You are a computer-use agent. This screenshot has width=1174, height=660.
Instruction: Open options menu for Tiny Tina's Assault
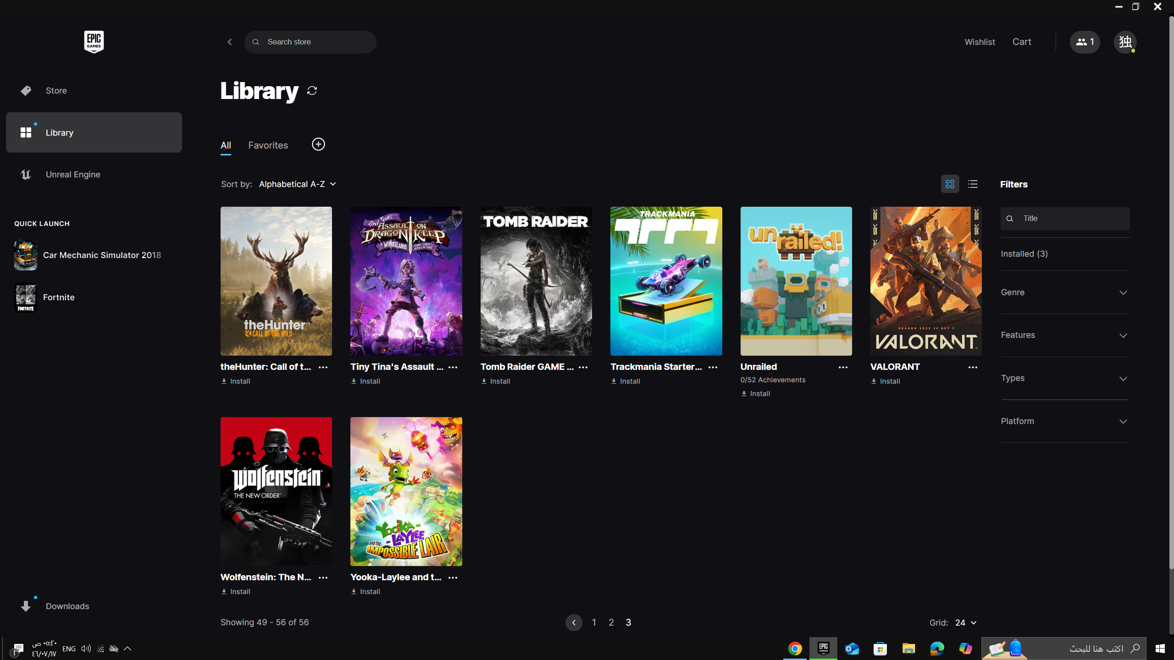click(x=453, y=367)
